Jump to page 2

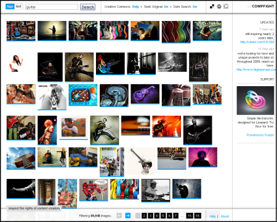click(x=144, y=216)
